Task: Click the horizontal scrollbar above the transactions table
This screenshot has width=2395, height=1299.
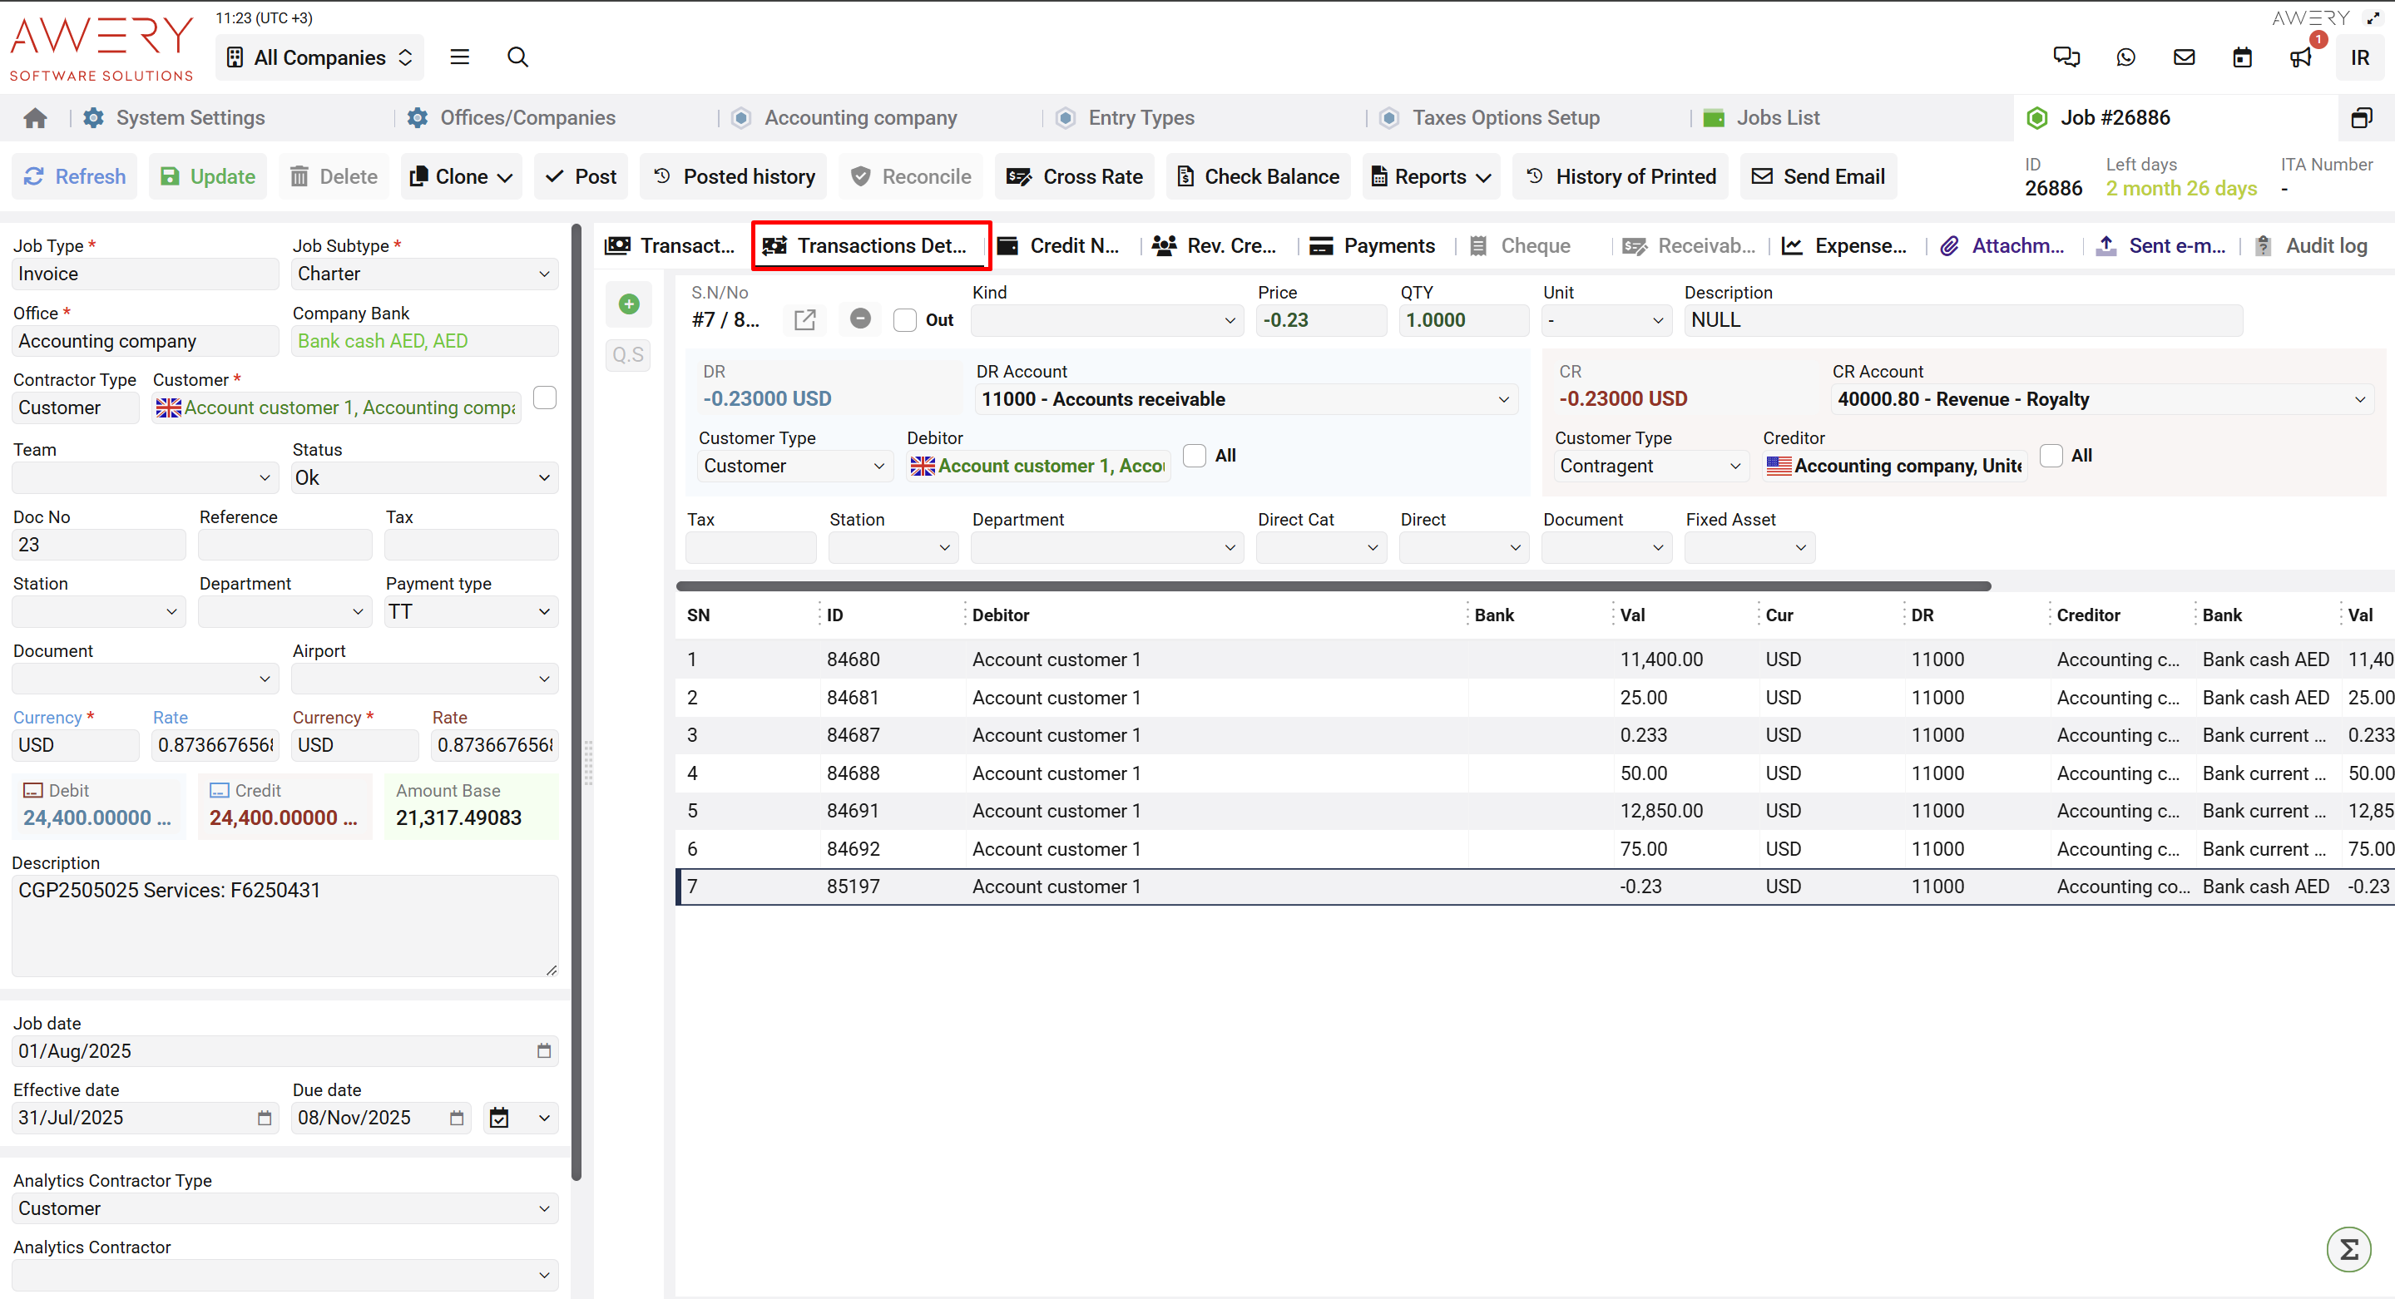Action: [x=1334, y=586]
